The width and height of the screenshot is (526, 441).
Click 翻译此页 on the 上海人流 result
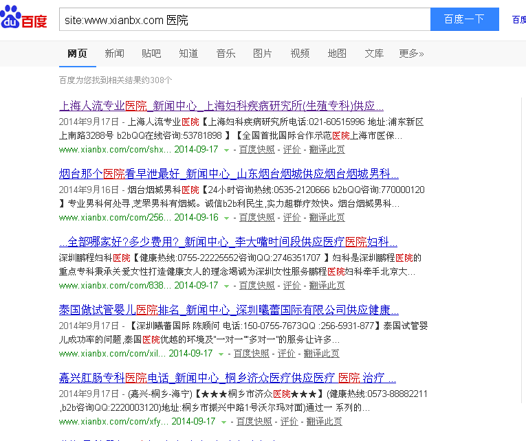[327, 150]
